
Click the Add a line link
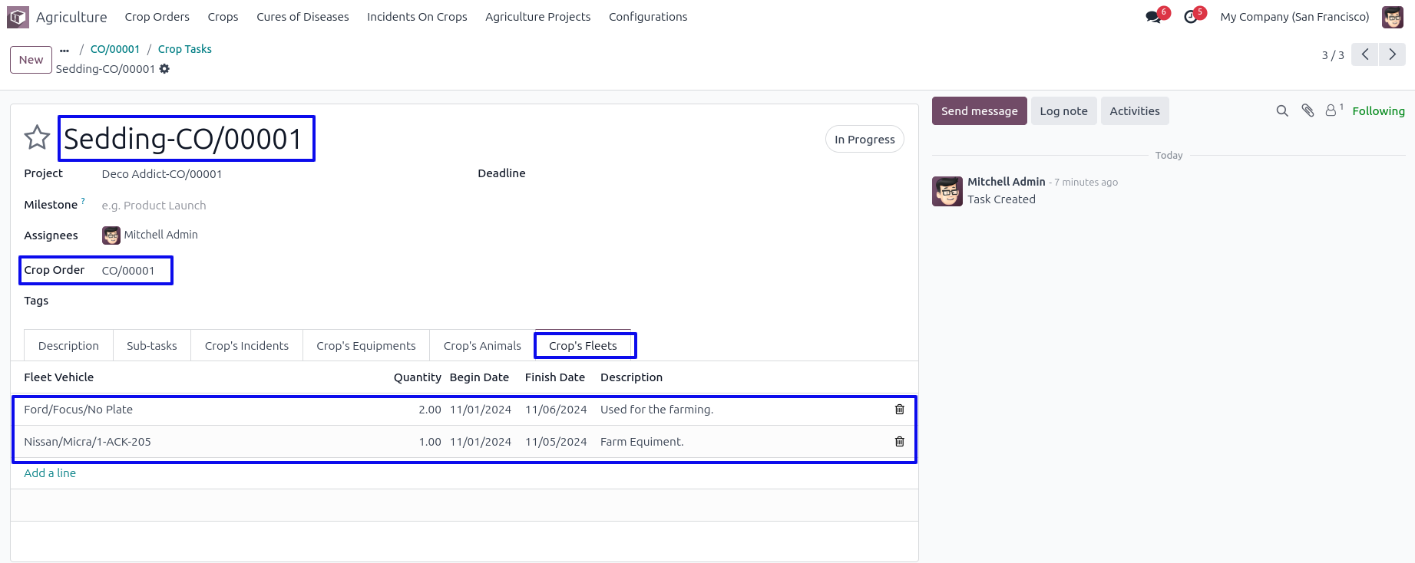point(50,473)
